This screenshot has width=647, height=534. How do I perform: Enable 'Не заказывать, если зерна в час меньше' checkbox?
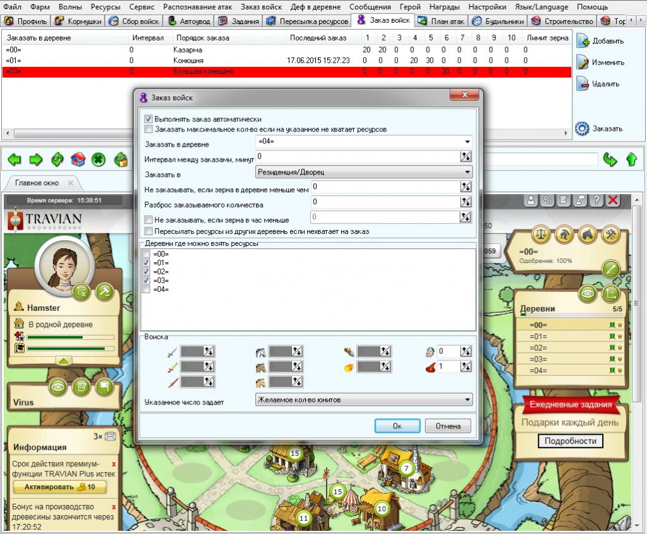click(x=148, y=219)
